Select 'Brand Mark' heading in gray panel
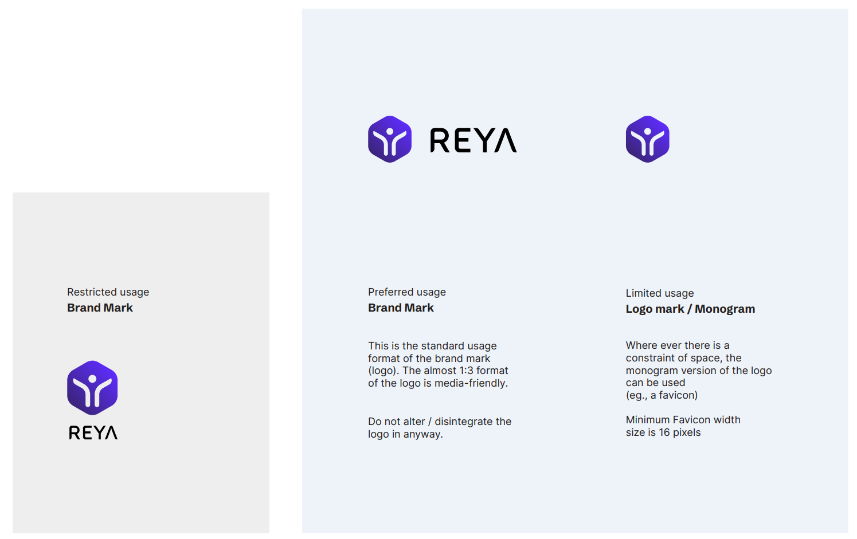 point(100,308)
